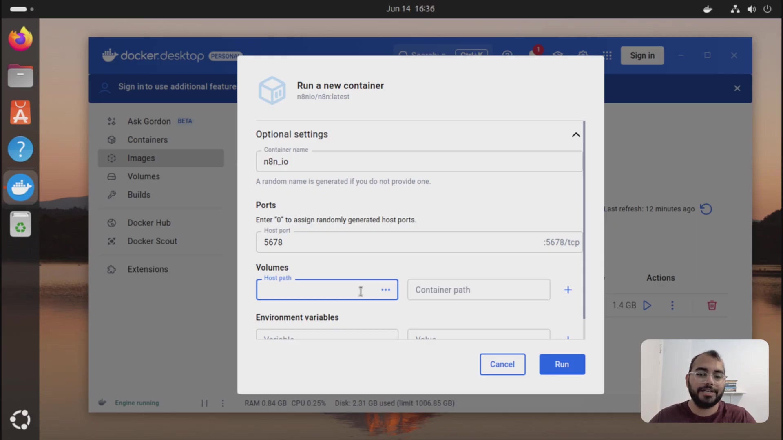783x440 pixels.
Task: Add another volume with plus icon
Action: pyautogui.click(x=568, y=290)
